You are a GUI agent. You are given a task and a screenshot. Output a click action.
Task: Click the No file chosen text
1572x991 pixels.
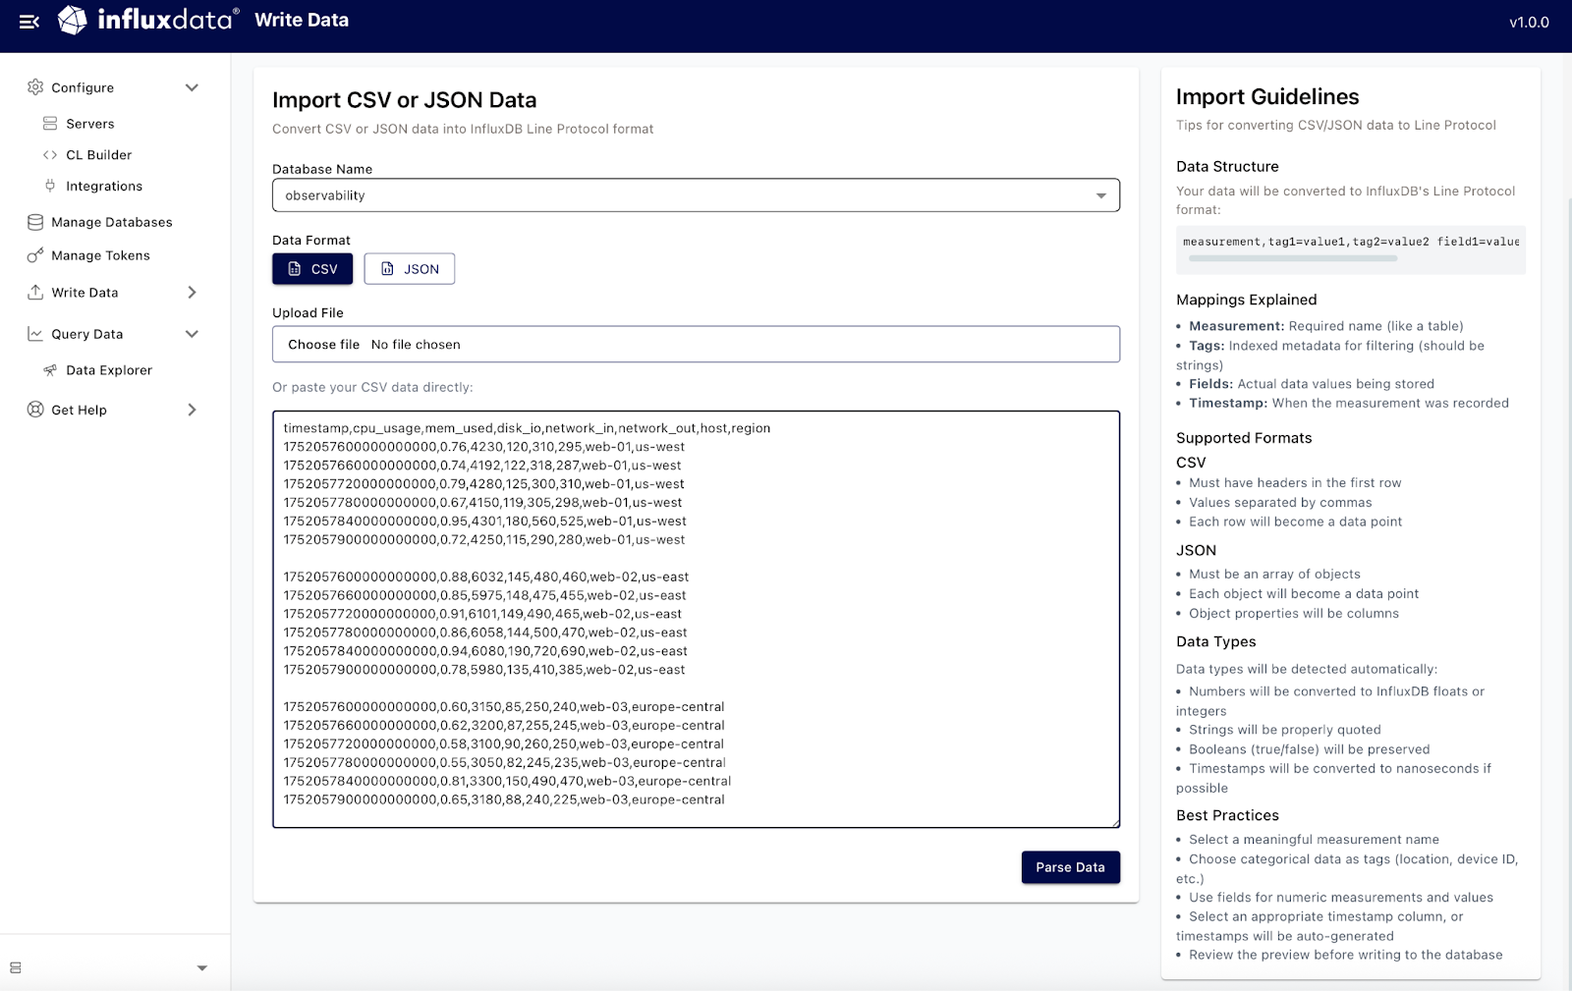[x=416, y=345]
